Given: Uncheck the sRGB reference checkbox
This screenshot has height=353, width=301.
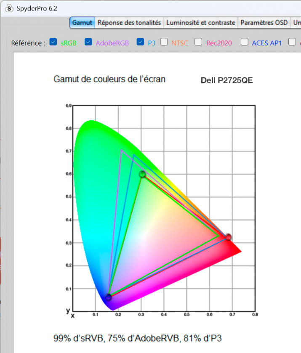Looking at the screenshot, I should click(x=53, y=42).
